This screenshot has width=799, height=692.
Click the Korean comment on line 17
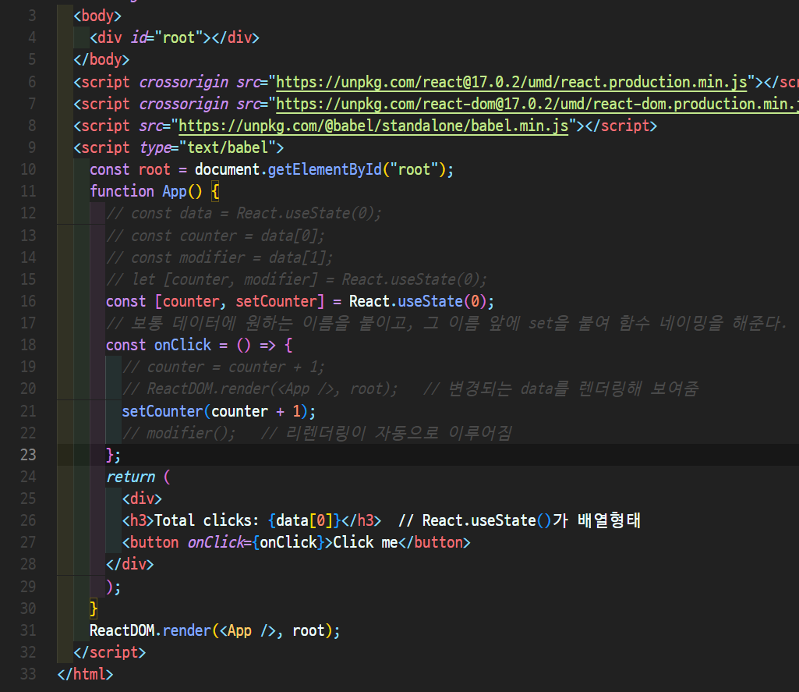click(446, 323)
